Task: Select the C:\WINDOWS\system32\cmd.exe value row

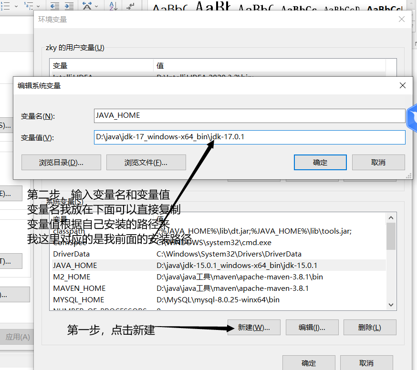Action: click(x=214, y=243)
